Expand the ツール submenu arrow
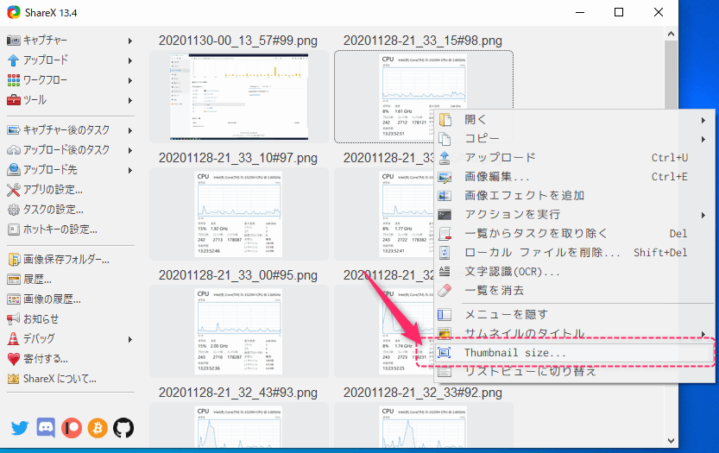 130,100
